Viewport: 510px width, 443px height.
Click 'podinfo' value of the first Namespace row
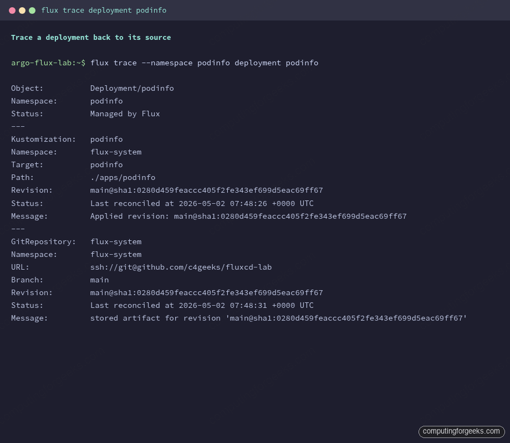click(x=106, y=101)
